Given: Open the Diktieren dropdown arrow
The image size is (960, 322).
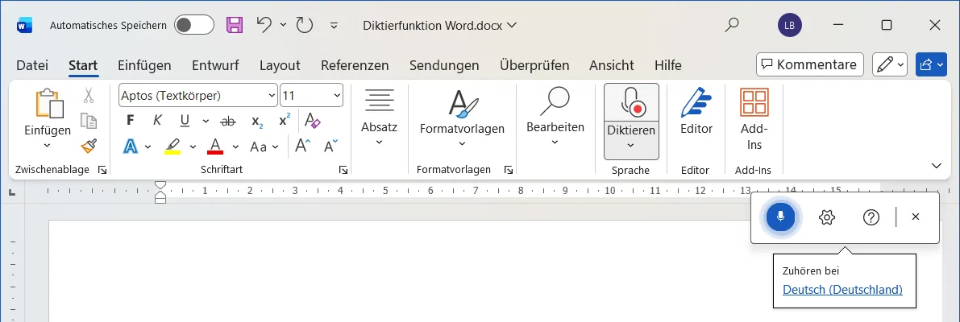Looking at the screenshot, I should click(631, 146).
